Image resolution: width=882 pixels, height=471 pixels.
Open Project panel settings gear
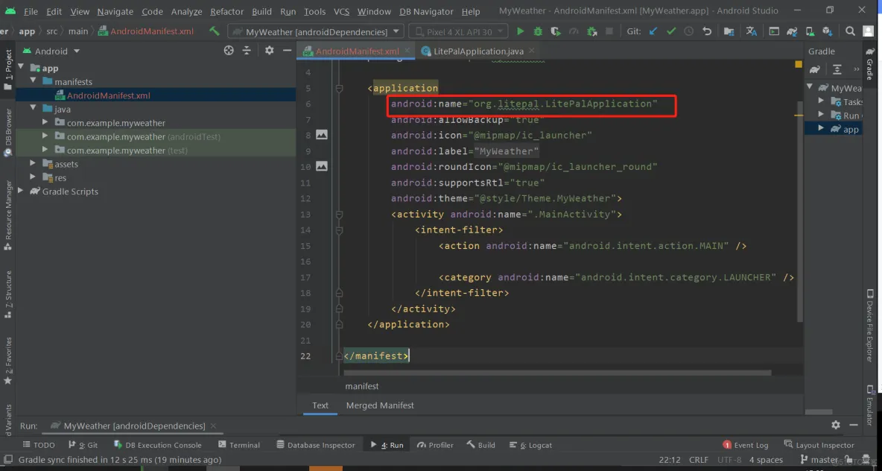[x=270, y=51]
